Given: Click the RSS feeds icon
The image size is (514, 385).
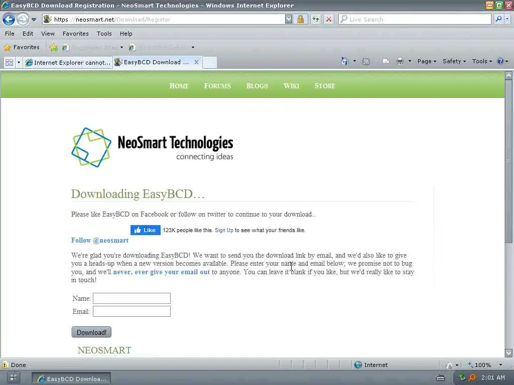Looking at the screenshot, I should pos(366,61).
